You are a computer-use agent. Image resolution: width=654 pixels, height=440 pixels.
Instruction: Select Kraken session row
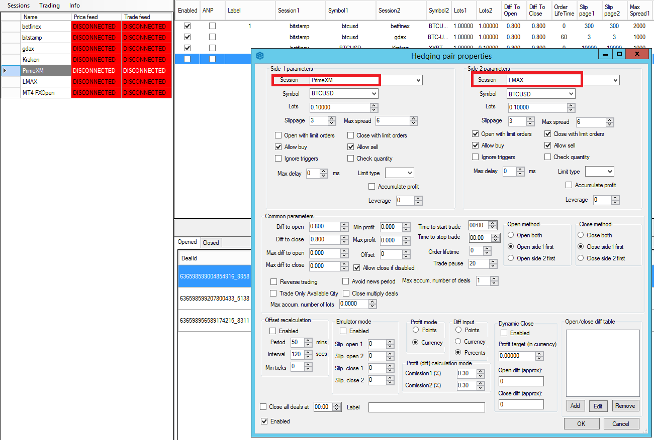[86, 59]
